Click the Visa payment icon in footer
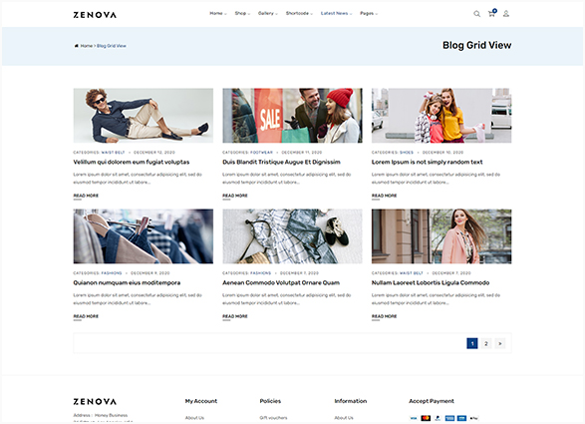 (413, 418)
